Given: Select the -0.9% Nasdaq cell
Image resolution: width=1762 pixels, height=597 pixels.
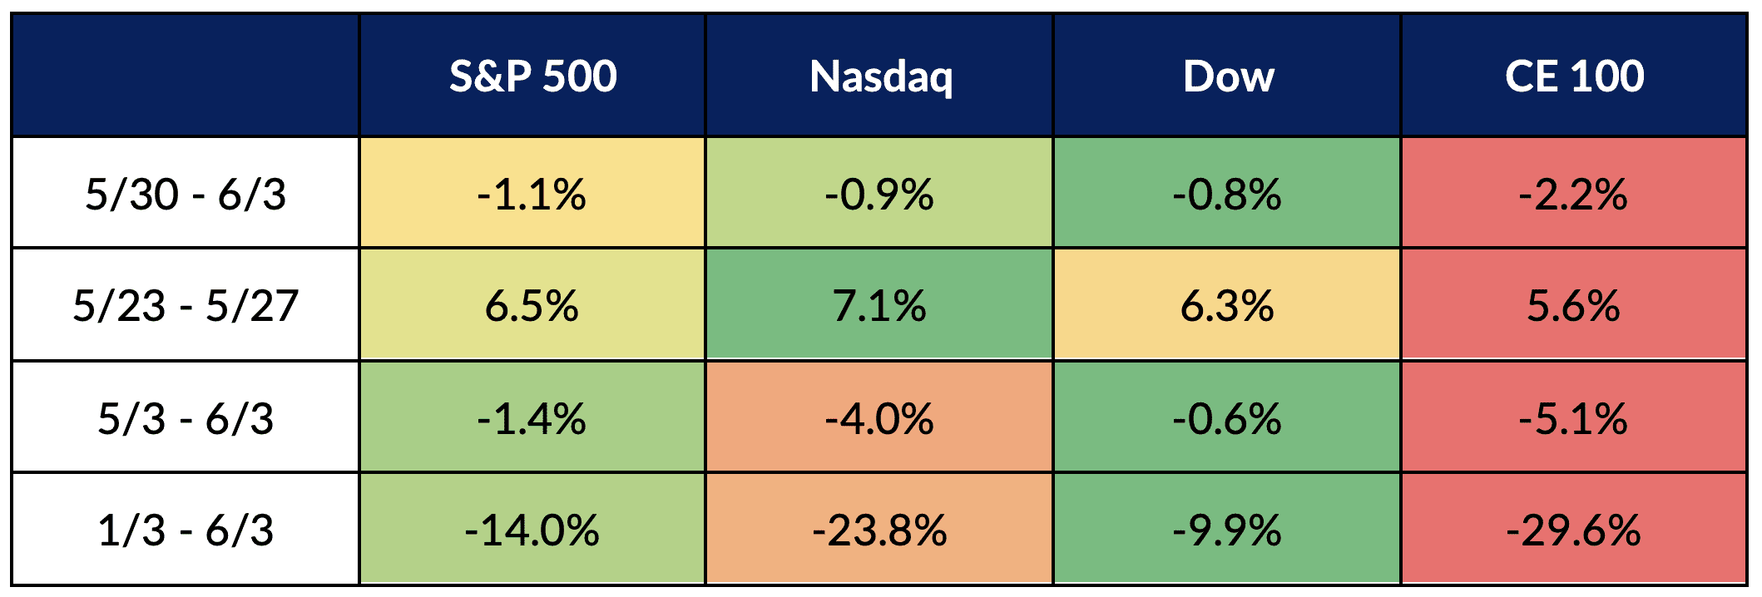Looking at the screenshot, I should coord(880,195).
